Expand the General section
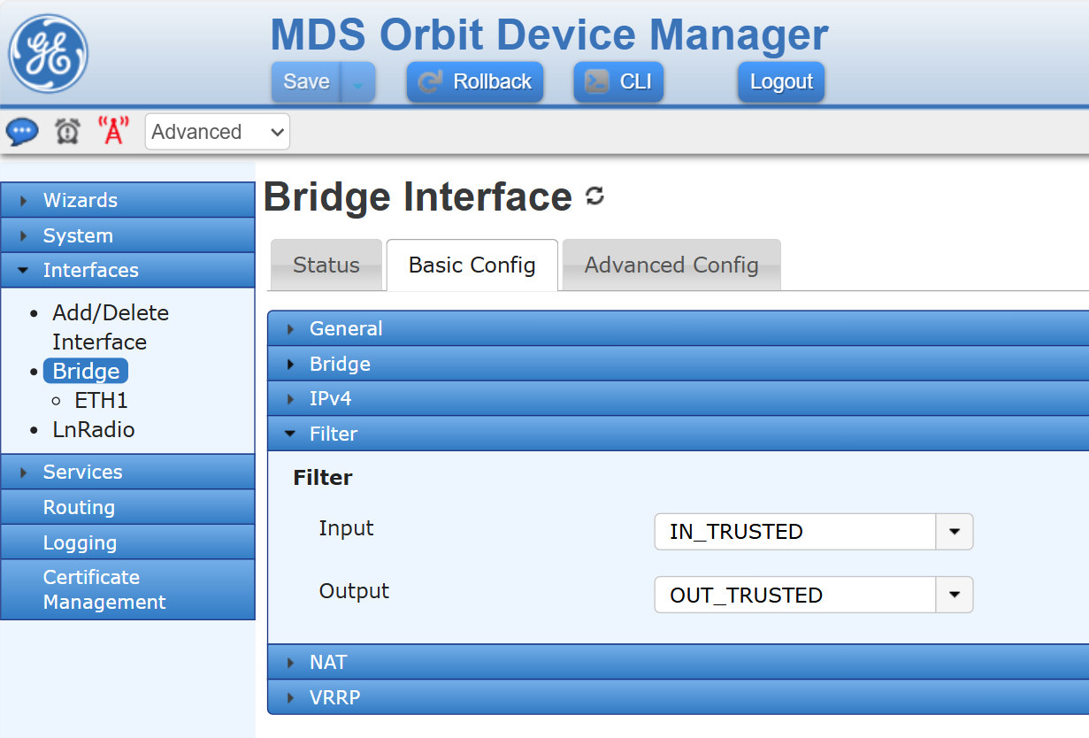 (x=346, y=328)
